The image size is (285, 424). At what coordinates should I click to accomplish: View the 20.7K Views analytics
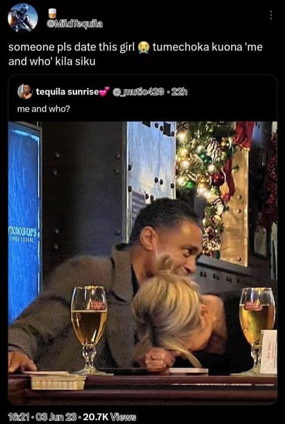[x=109, y=417]
